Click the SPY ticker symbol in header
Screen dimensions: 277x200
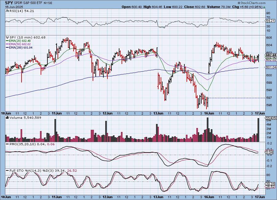pyautogui.click(x=9, y=3)
